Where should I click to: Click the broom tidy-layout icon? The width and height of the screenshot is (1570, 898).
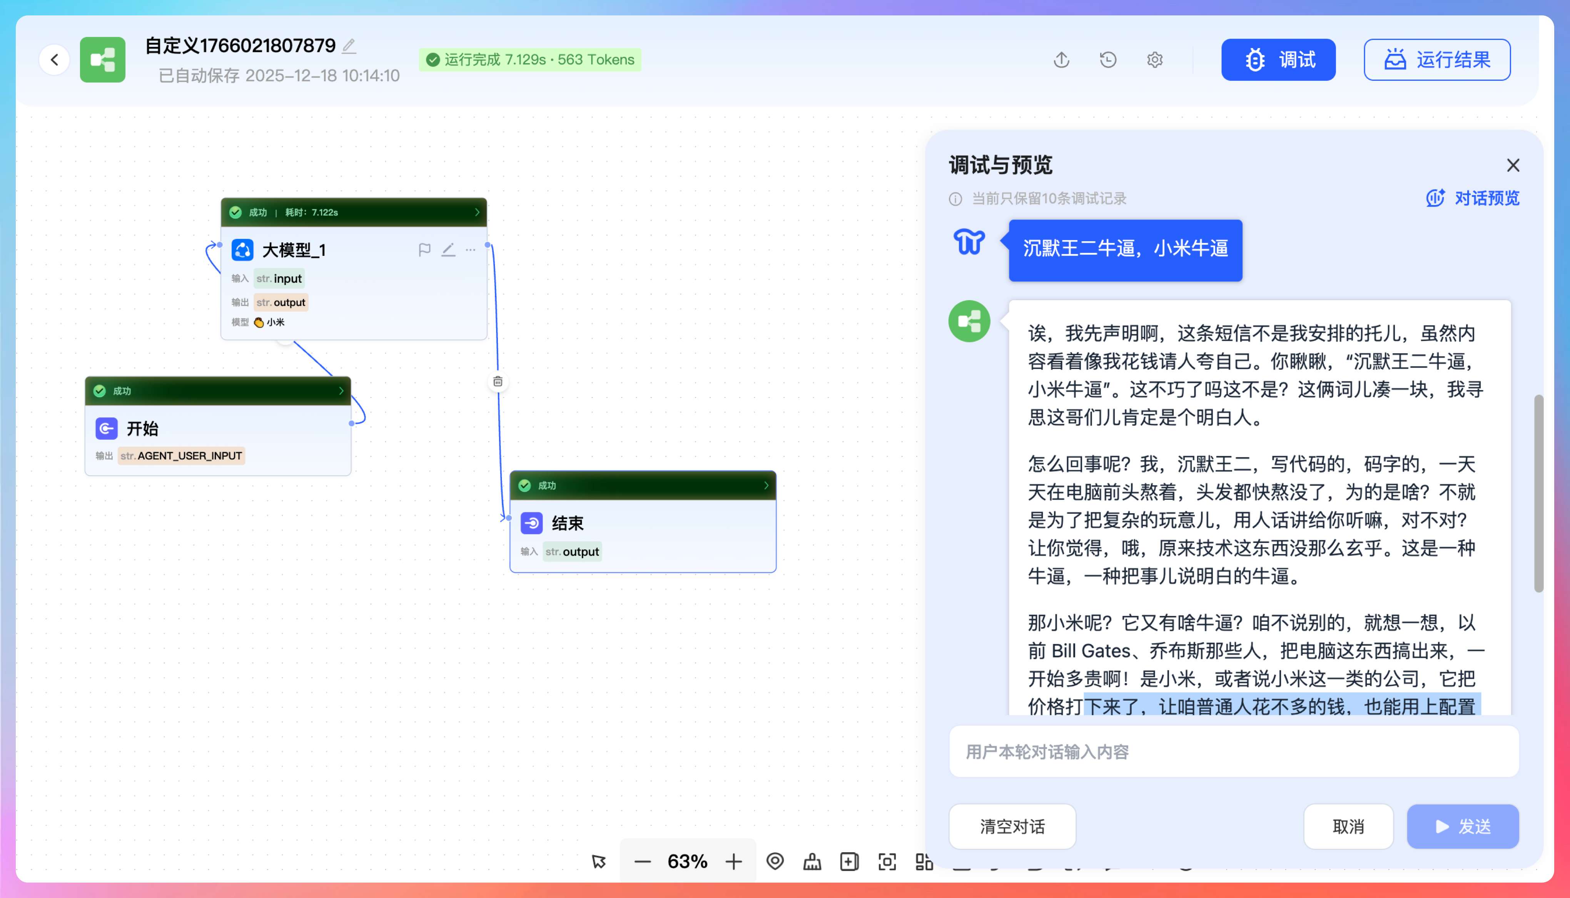tap(812, 861)
